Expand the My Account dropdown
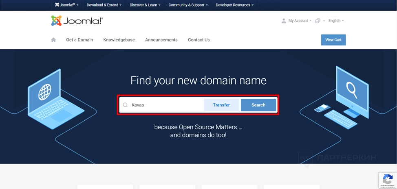The height and width of the screenshot is (189, 397). coord(300,21)
